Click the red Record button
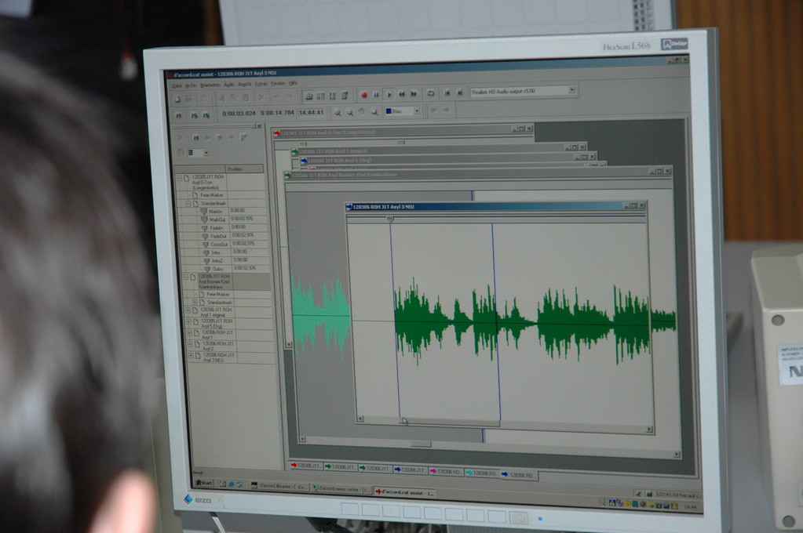 pos(363,94)
